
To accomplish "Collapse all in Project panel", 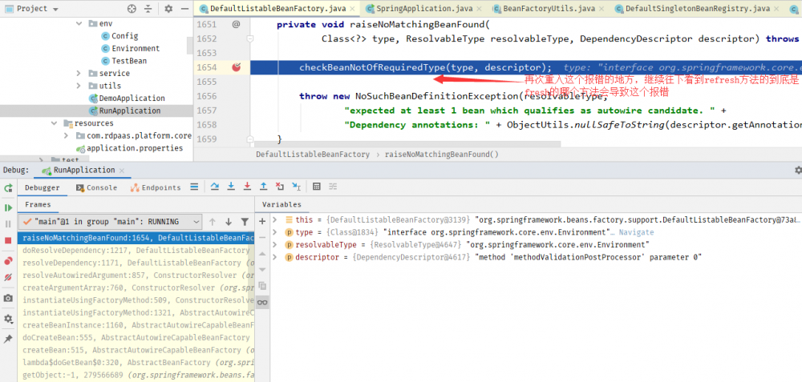I will point(148,8).
